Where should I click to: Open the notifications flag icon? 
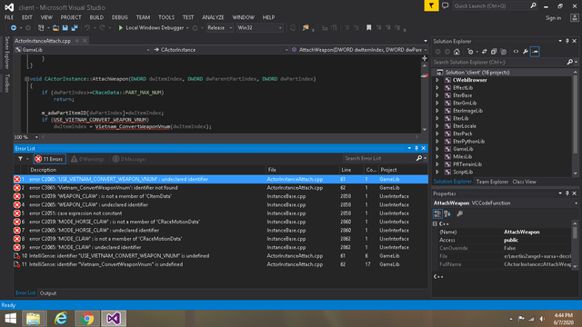tap(431, 5)
